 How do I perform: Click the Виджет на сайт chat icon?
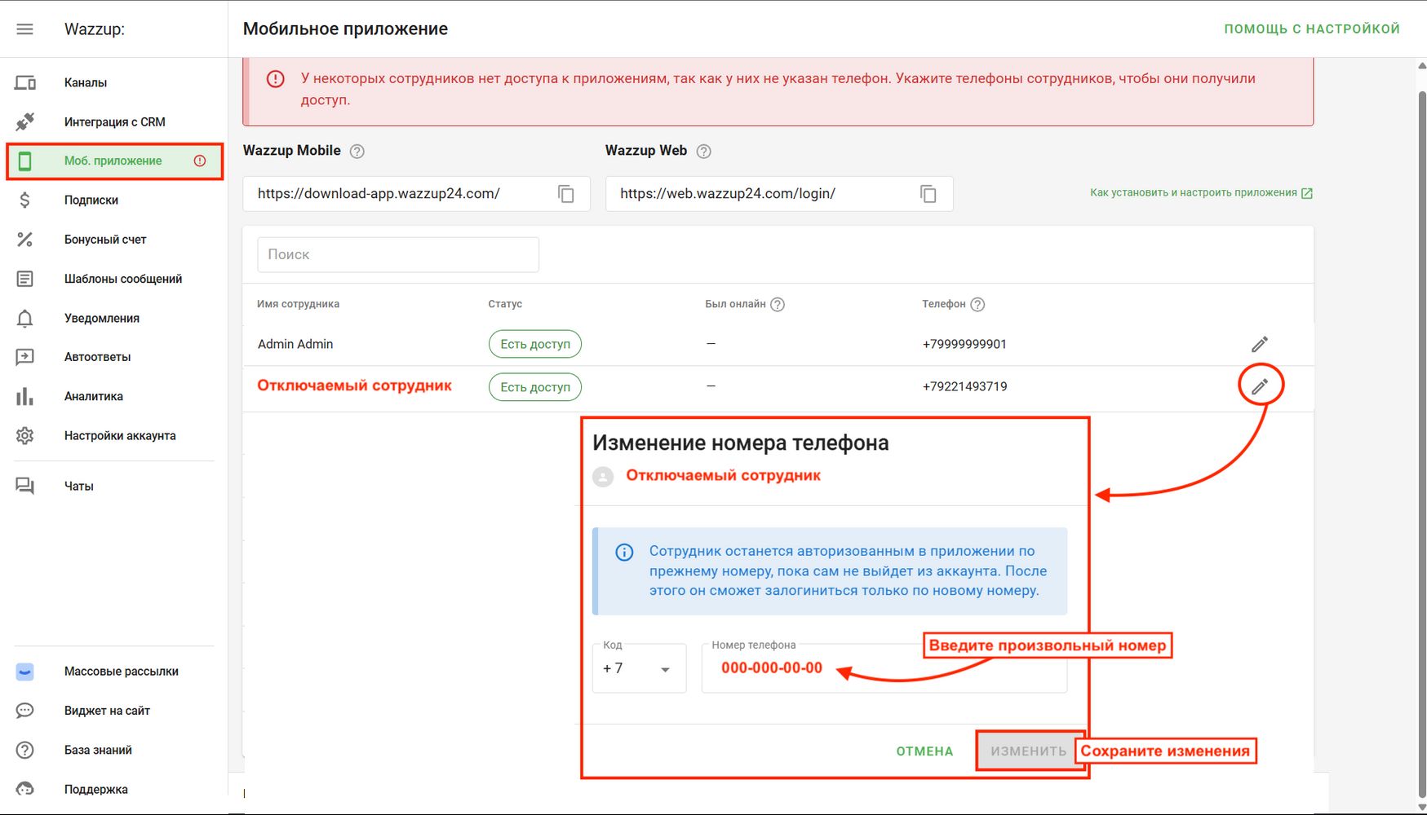25,711
